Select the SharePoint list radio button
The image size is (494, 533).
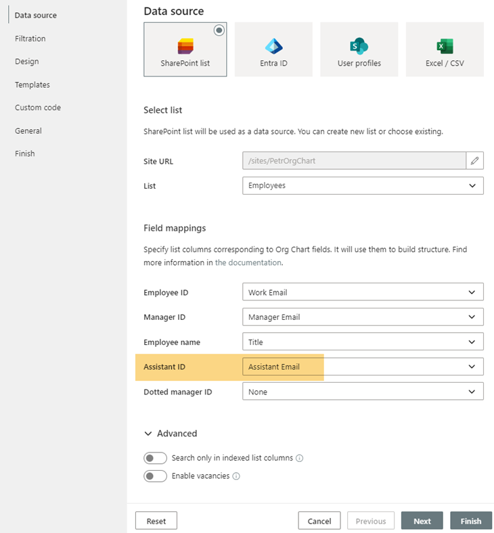click(219, 30)
